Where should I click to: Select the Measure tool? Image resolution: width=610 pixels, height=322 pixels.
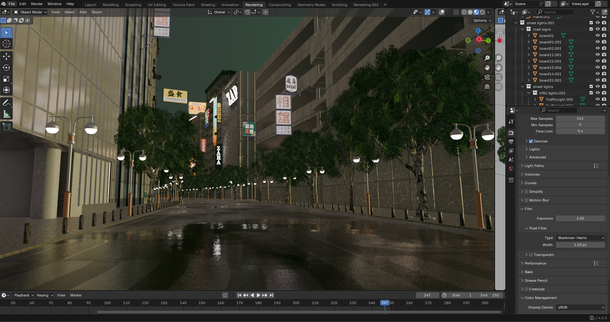[x=6, y=114]
